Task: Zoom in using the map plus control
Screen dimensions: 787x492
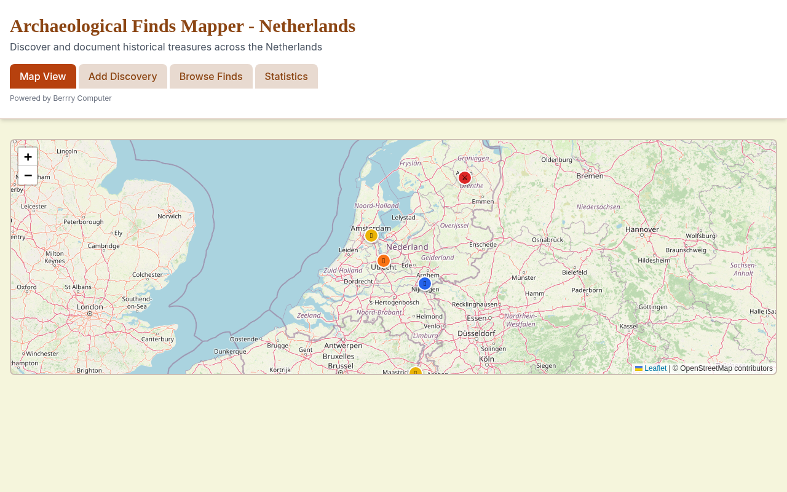Action: [x=27, y=157]
